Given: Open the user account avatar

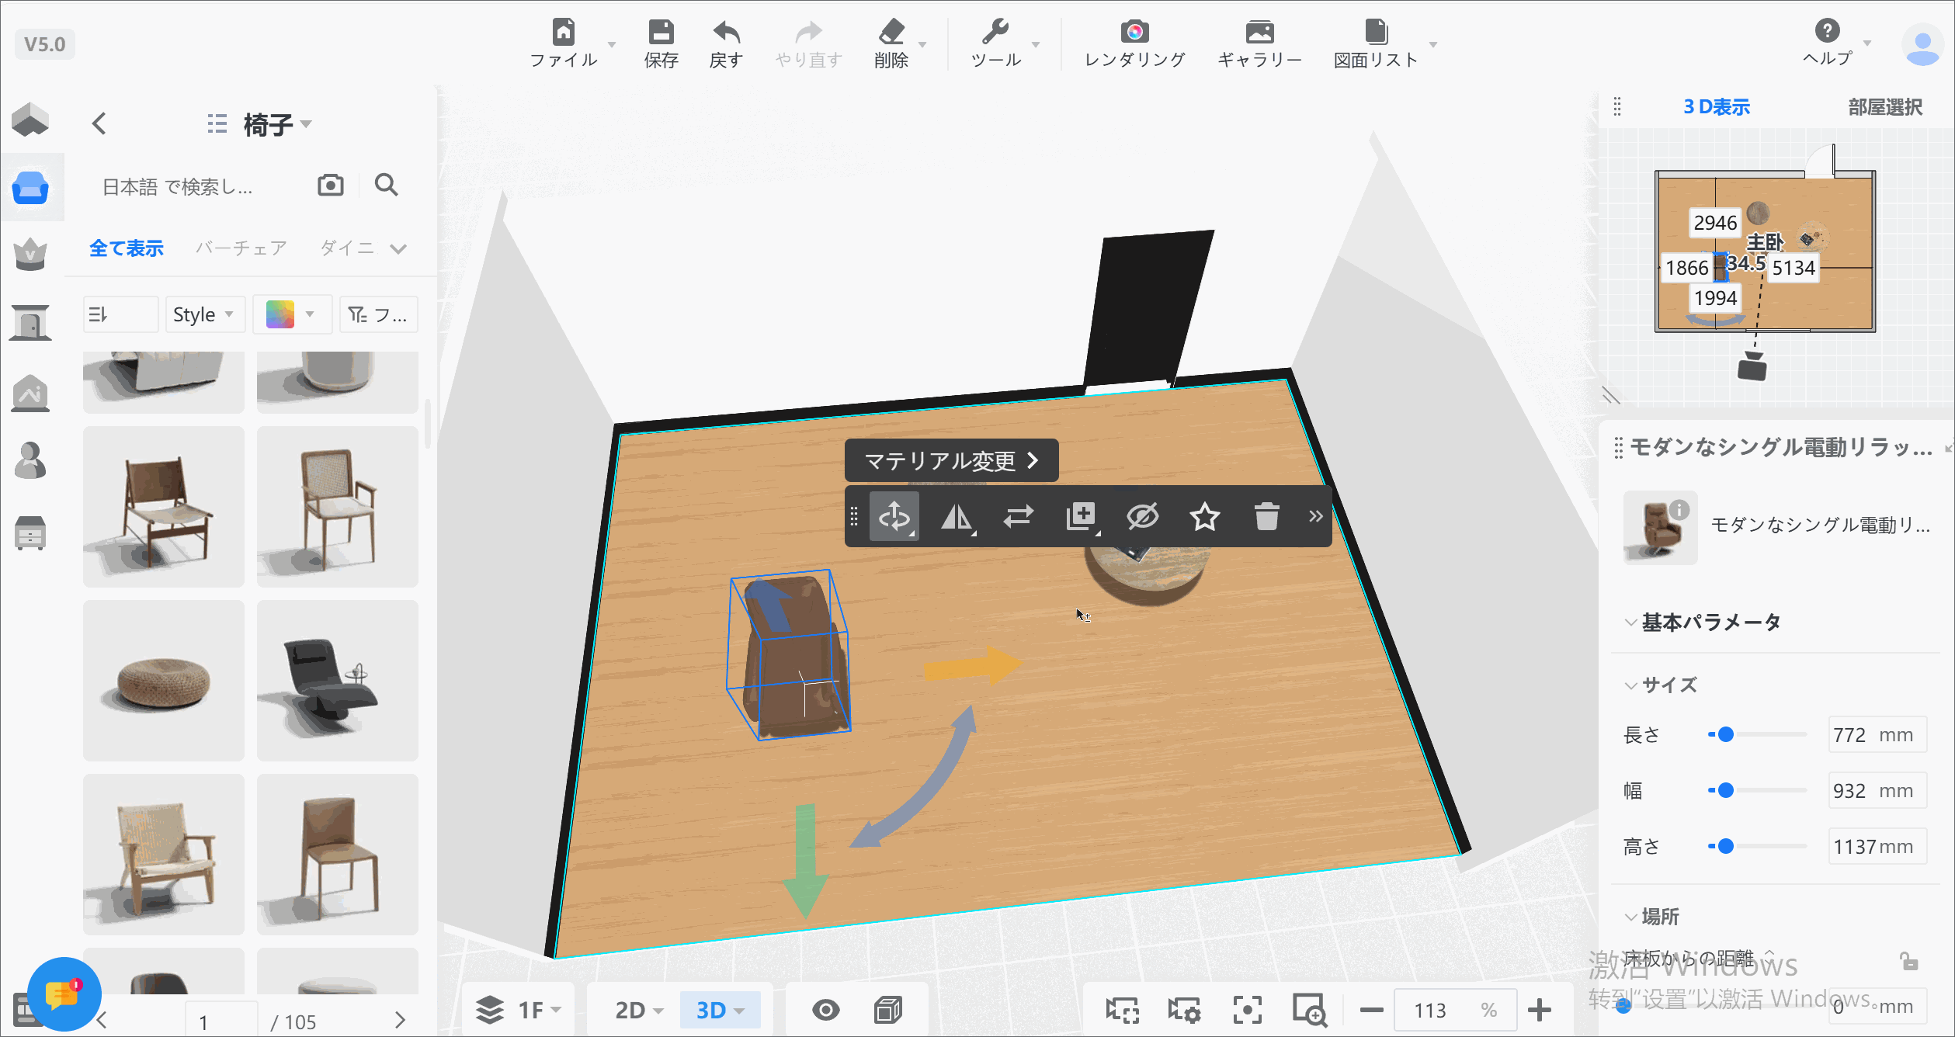Looking at the screenshot, I should [1922, 45].
